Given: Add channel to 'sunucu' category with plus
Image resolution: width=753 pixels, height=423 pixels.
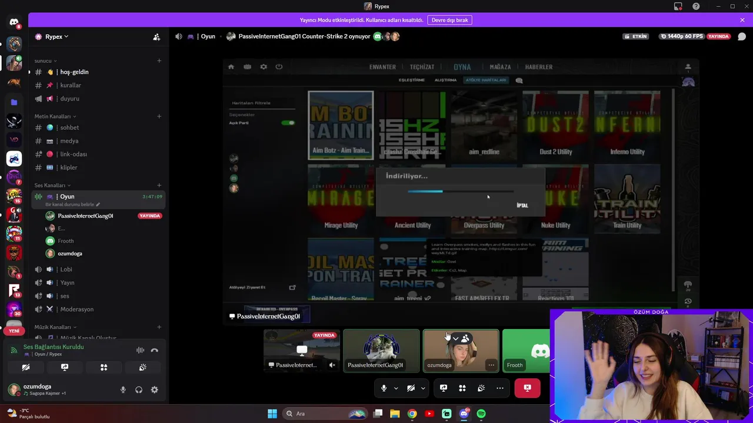Looking at the screenshot, I should tap(159, 61).
